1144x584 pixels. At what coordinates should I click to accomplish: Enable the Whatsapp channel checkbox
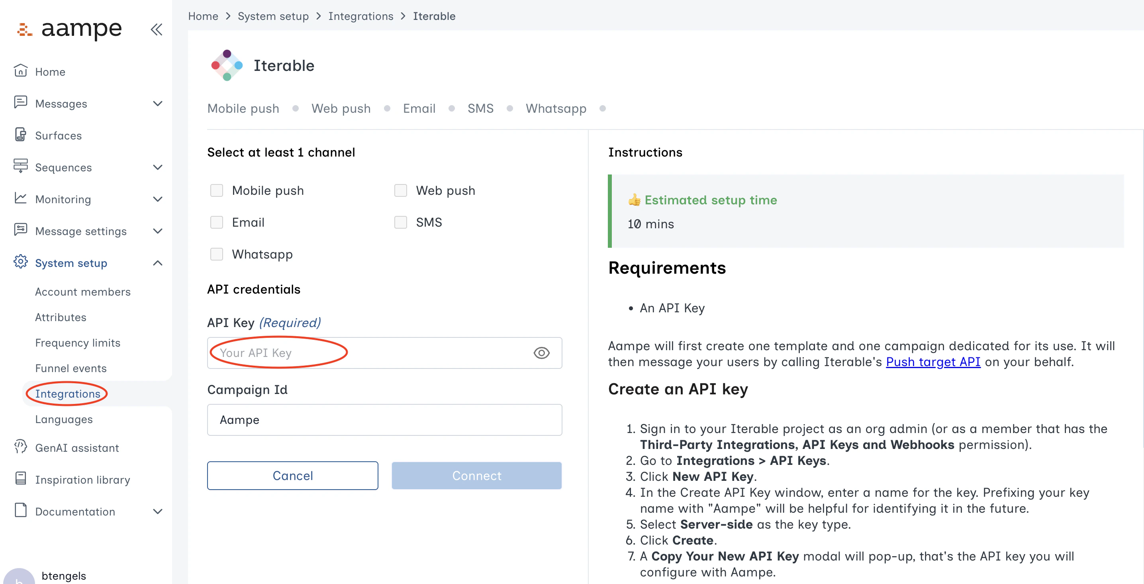217,254
